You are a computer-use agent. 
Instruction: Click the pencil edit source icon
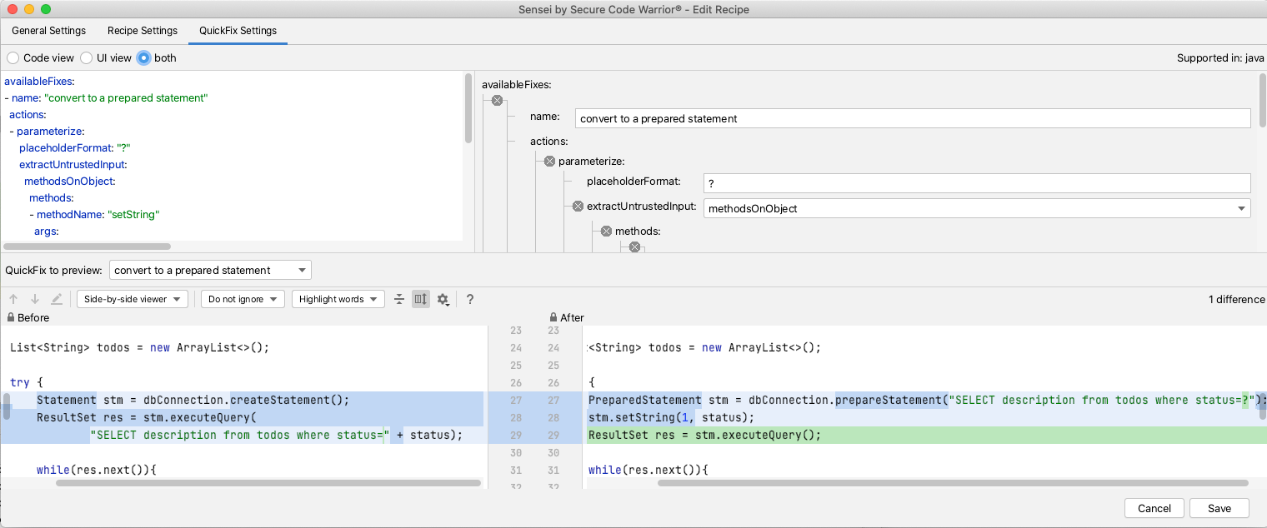57,299
